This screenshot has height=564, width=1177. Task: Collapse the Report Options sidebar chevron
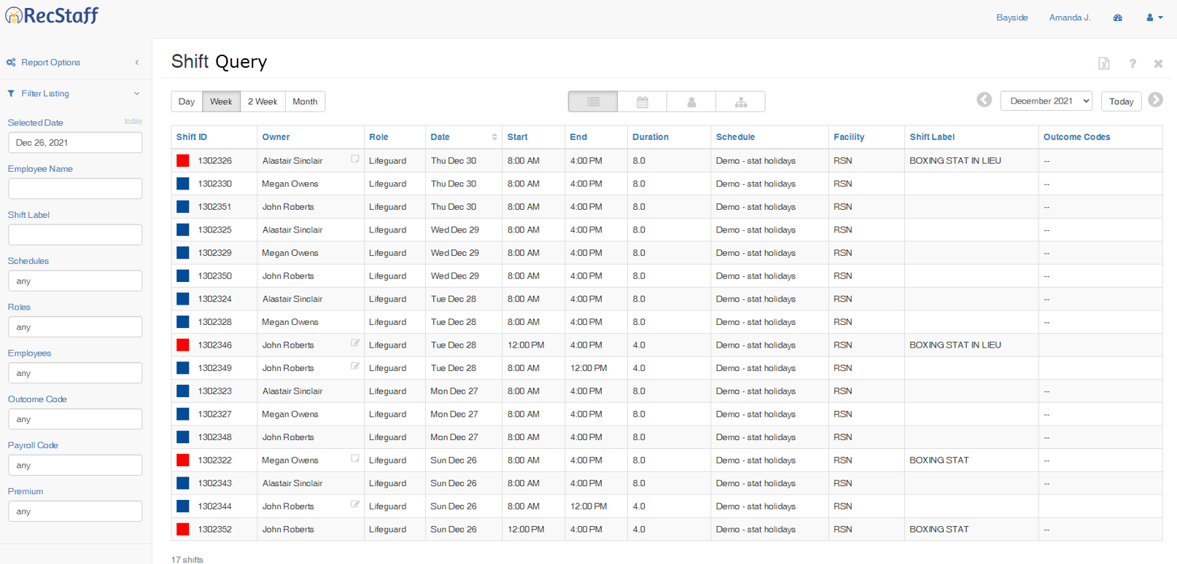pos(137,63)
